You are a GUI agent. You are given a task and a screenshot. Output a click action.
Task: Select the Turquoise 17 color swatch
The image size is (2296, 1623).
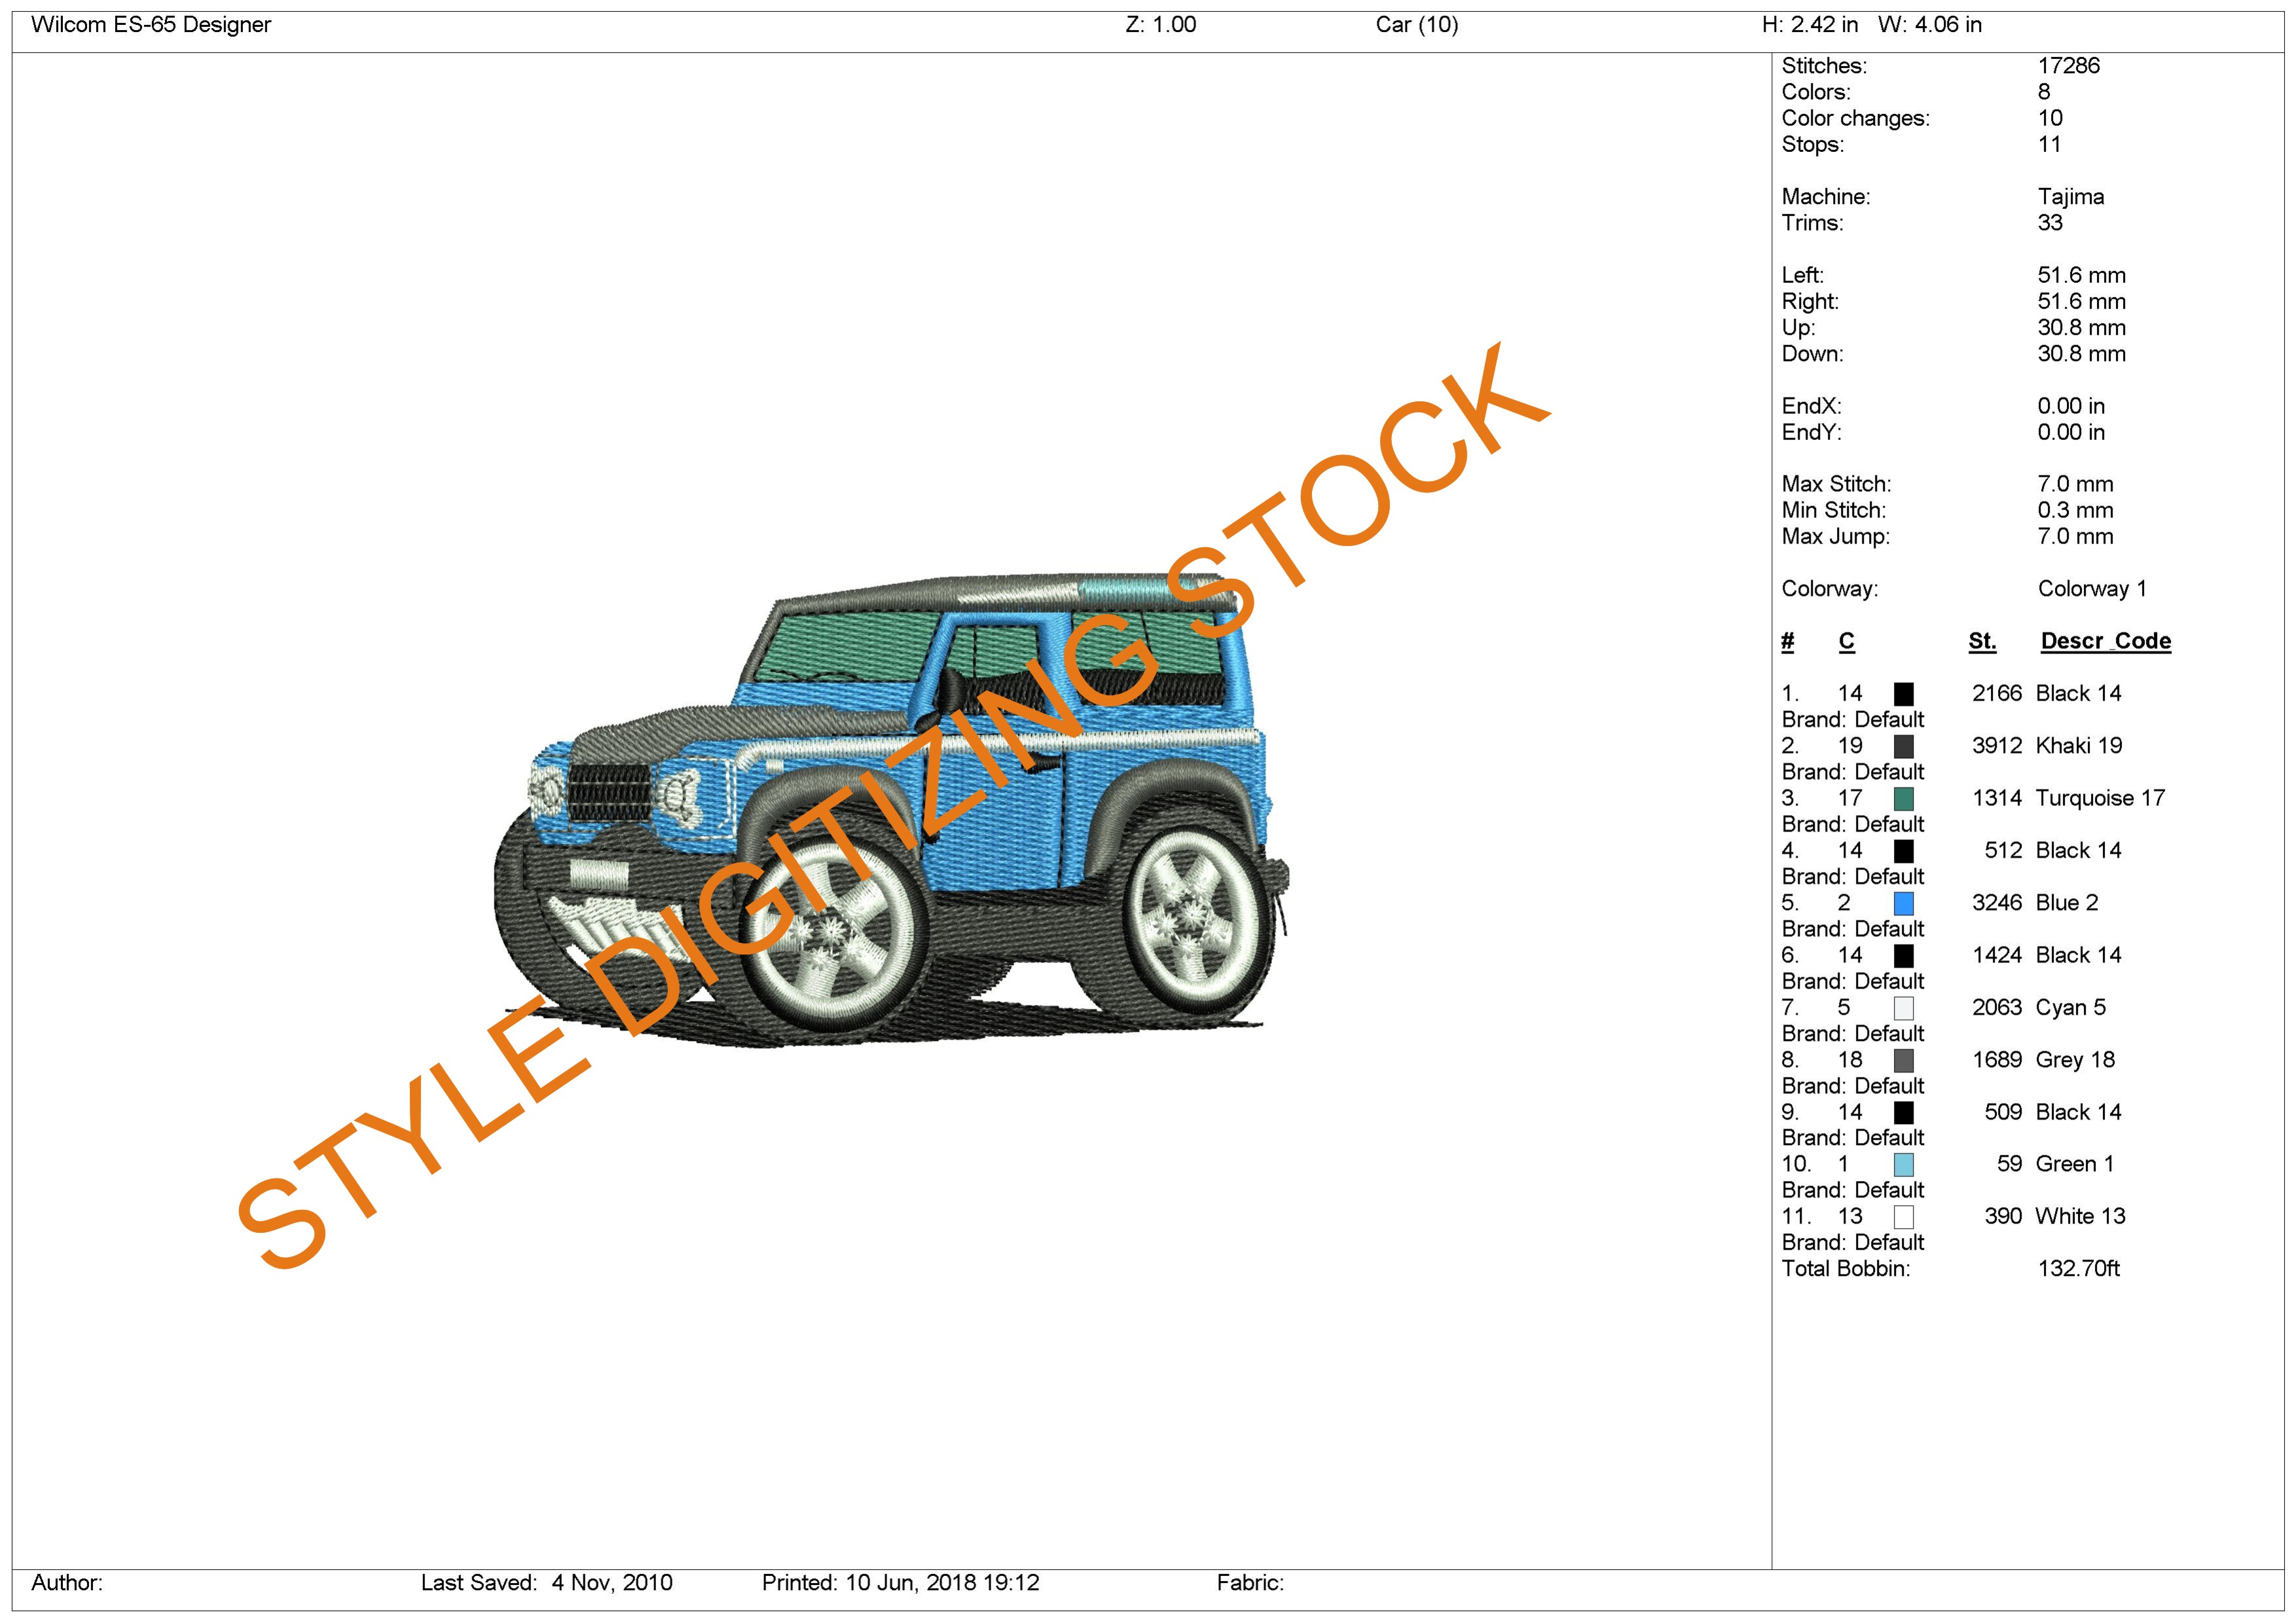tap(1903, 798)
